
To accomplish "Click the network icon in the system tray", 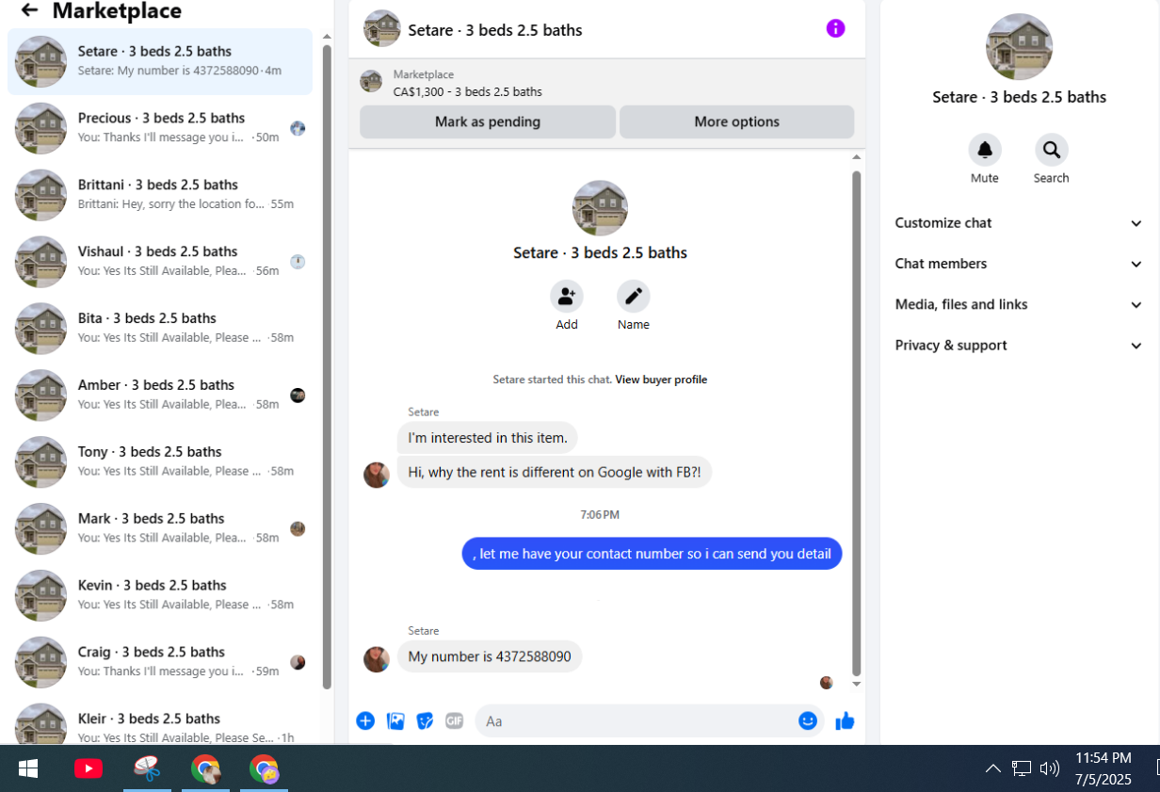I will pos(1022,768).
